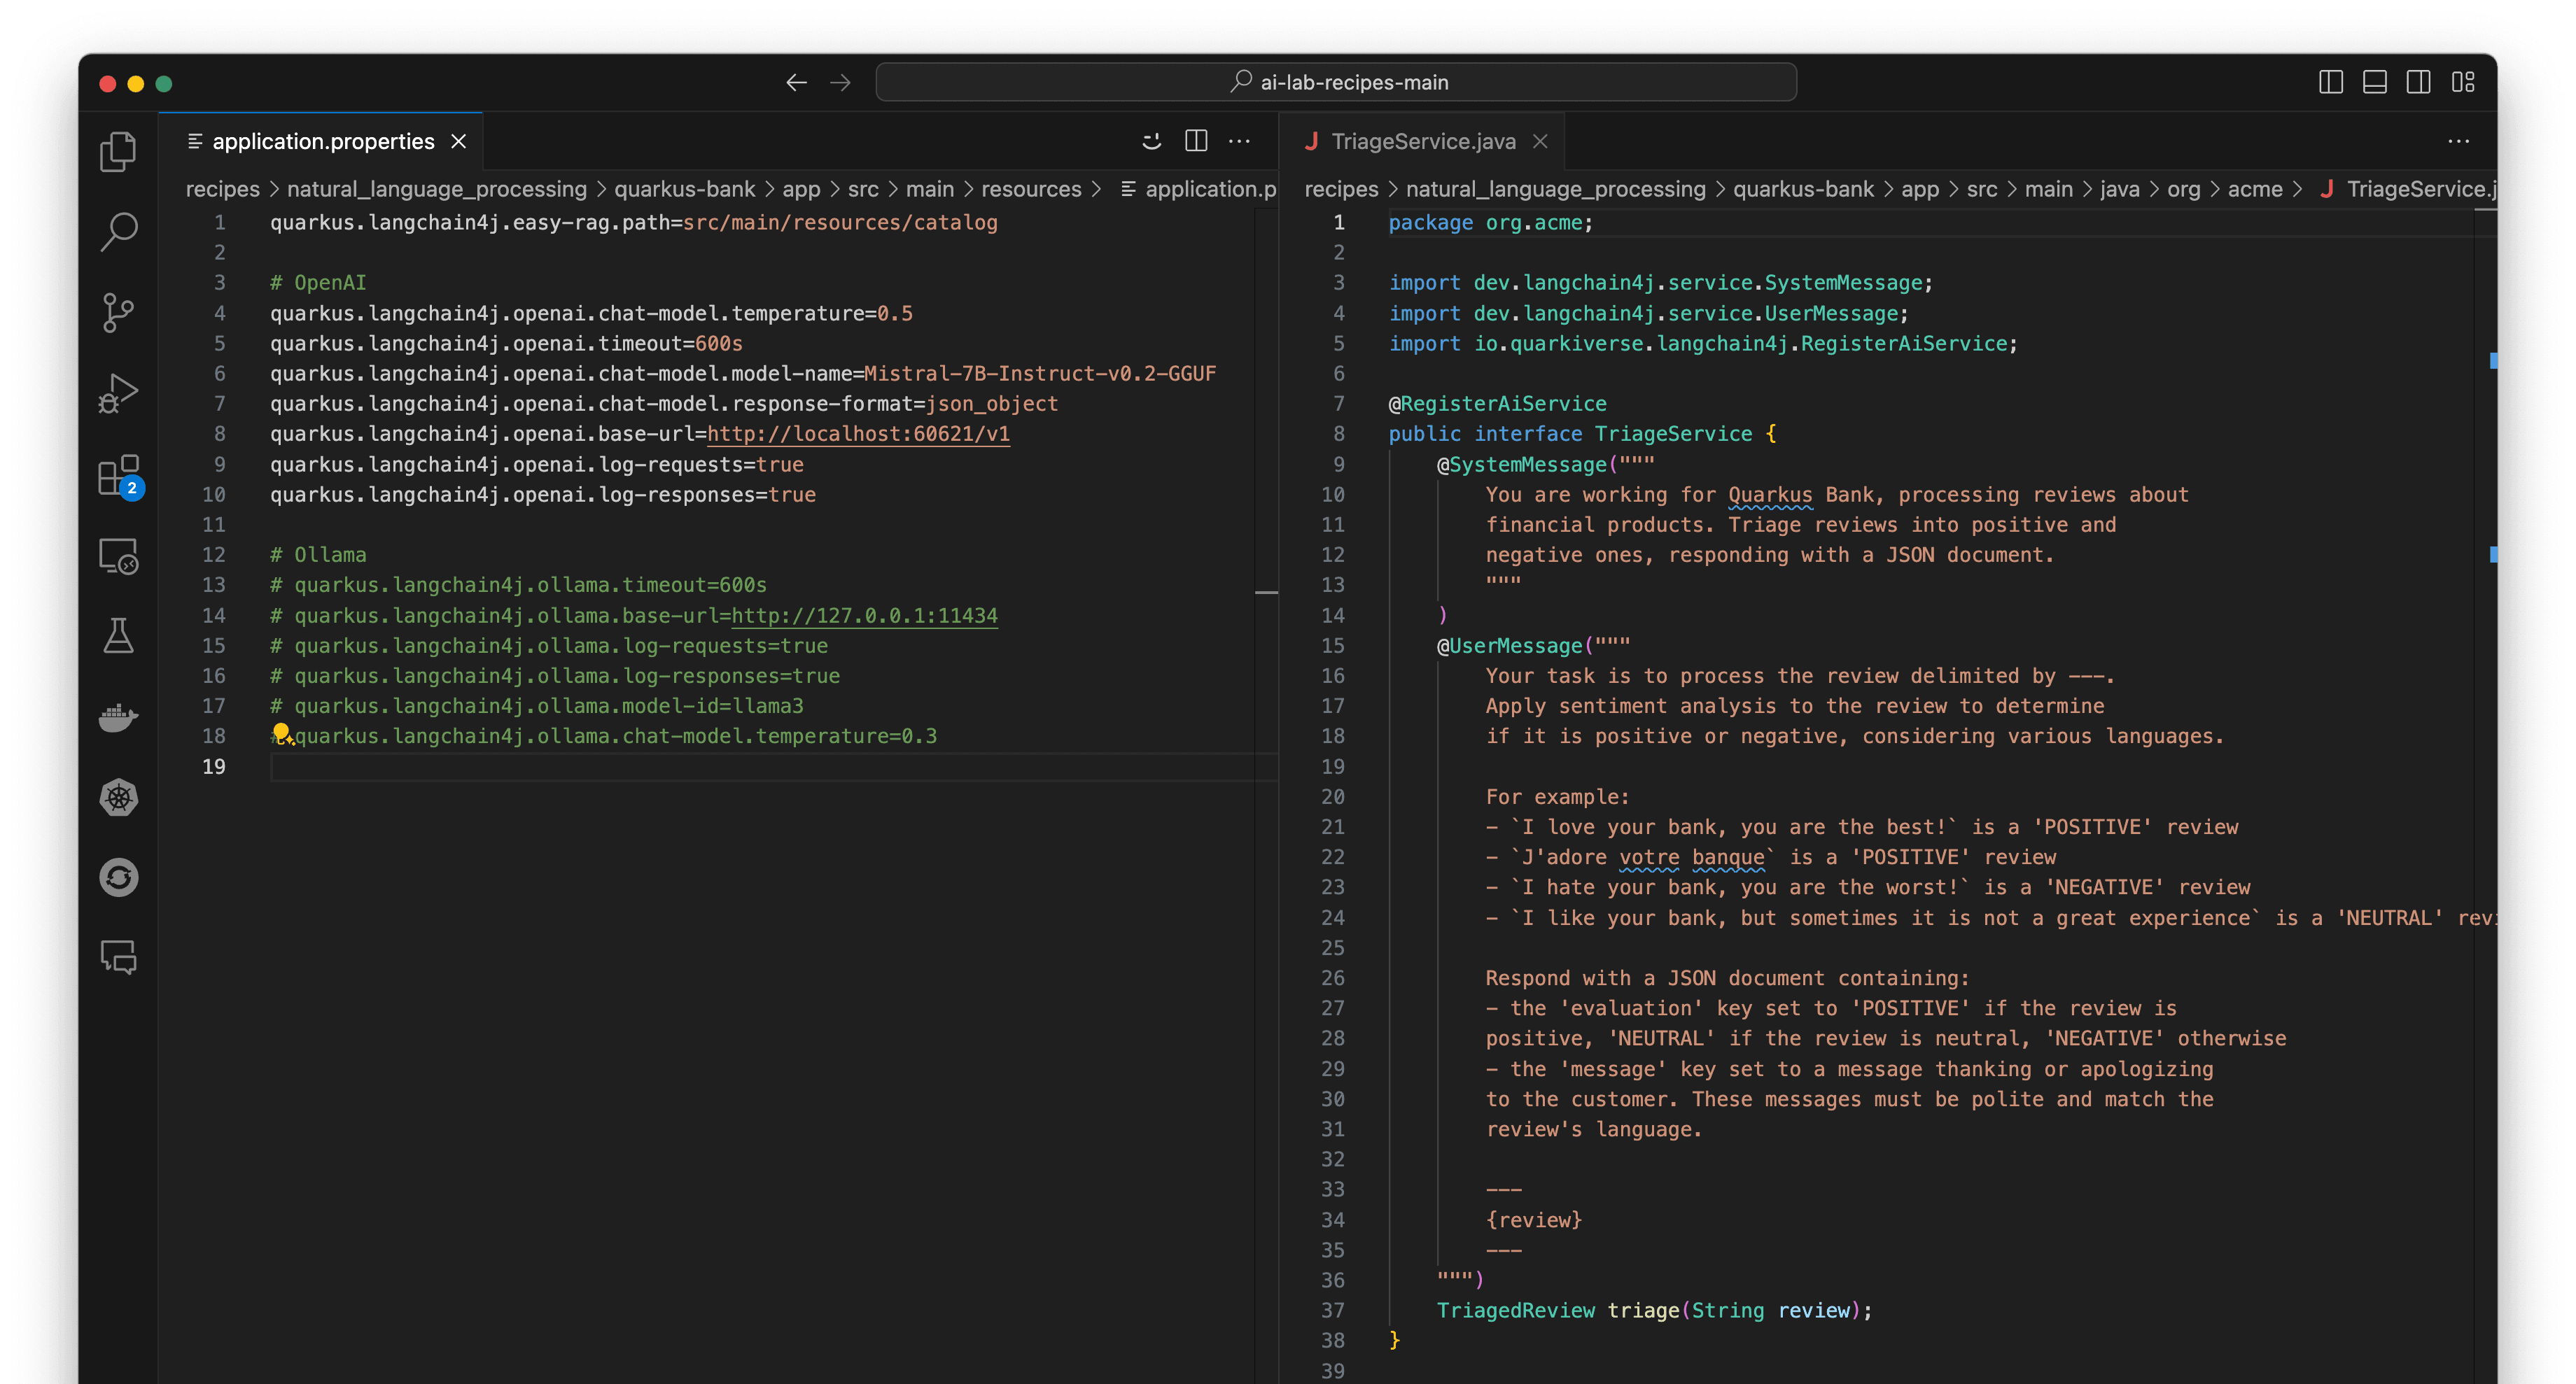This screenshot has height=1384, width=2576.
Task: Open the customize layout icon
Action: tap(2462, 82)
